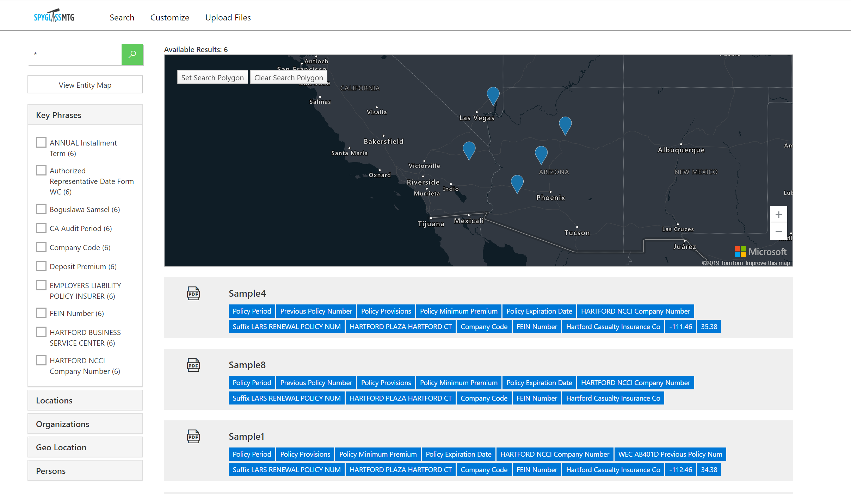
Task: Open the Sample1 PDF document icon
Action: click(193, 436)
